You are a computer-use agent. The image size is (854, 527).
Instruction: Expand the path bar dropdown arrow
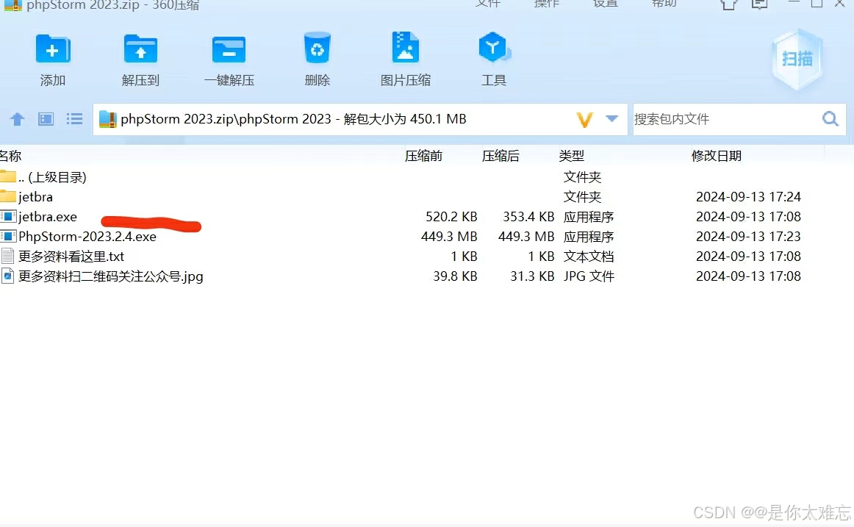(612, 118)
